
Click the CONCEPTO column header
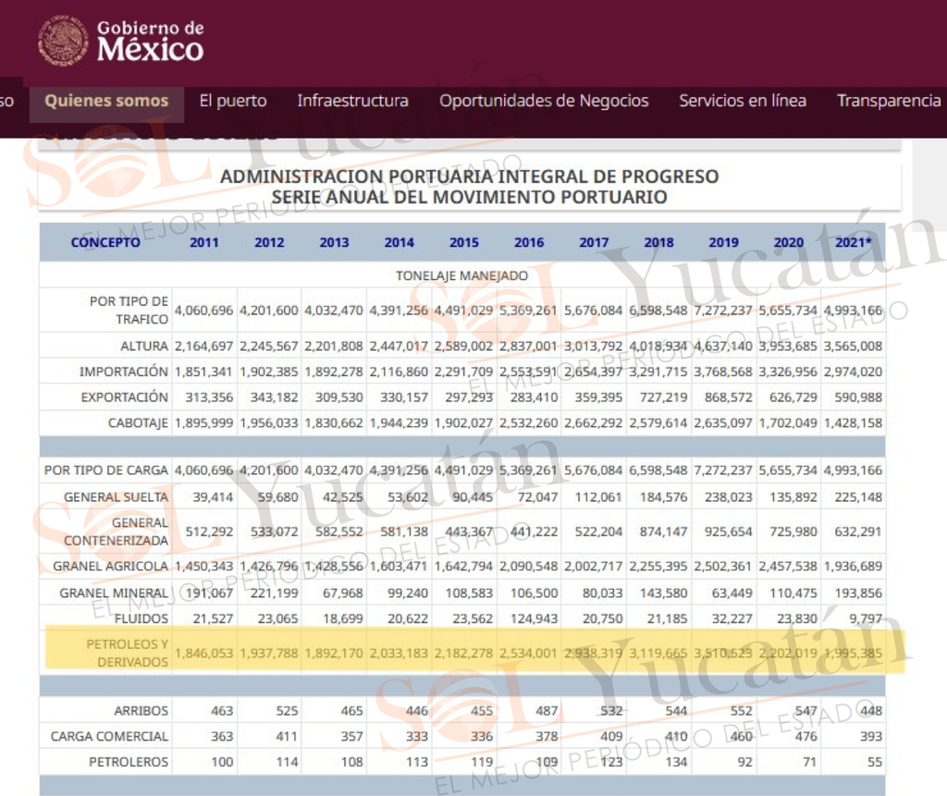coord(105,242)
